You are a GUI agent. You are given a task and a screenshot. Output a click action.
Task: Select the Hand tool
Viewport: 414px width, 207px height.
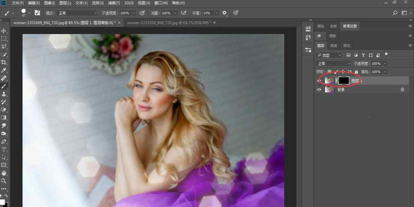tap(4, 173)
